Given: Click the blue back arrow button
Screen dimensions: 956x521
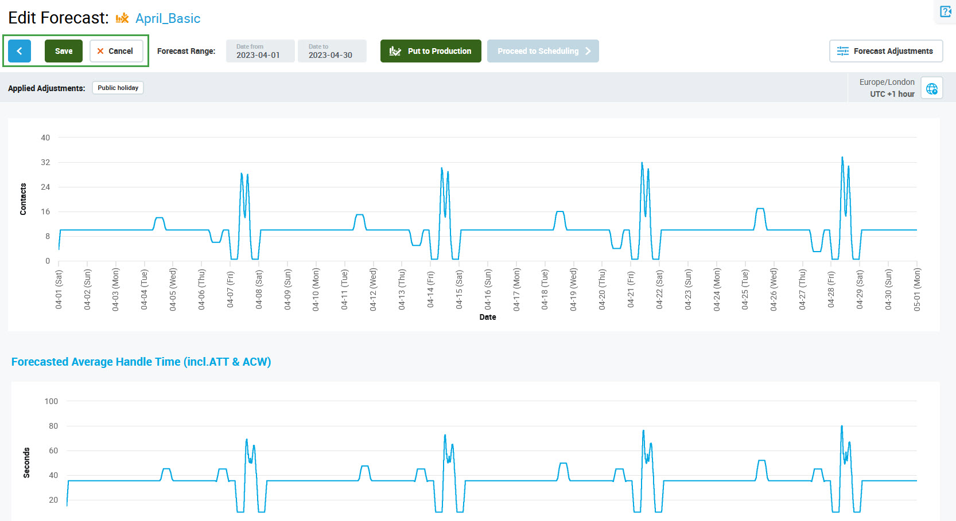Looking at the screenshot, I should point(20,51).
